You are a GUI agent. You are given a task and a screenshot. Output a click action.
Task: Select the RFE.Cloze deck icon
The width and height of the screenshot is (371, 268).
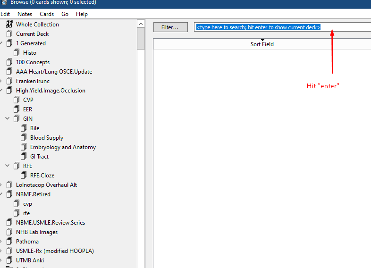(x=24, y=175)
